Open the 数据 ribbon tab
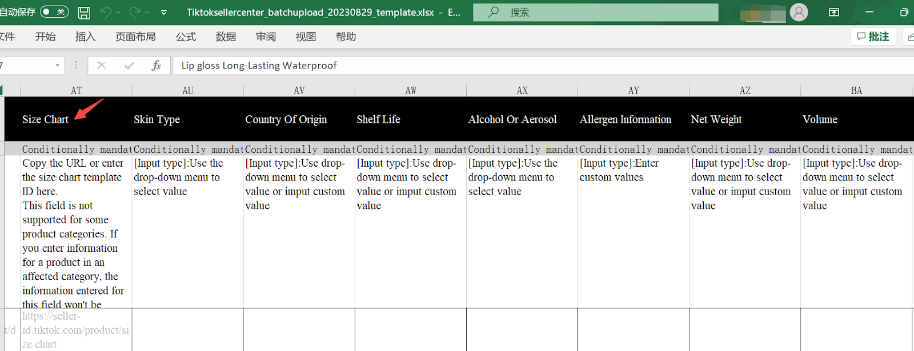This screenshot has height=351, width=914. (226, 37)
